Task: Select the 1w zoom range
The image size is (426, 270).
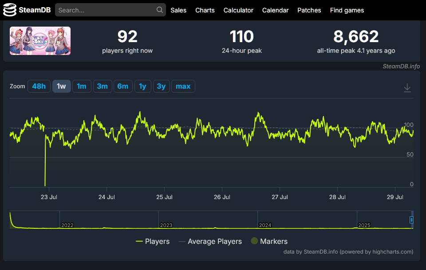Action: tap(61, 86)
